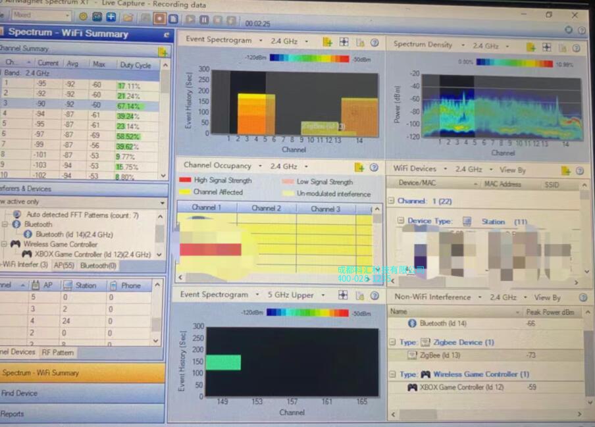
Task: Pause the live capture playback
Action: pyautogui.click(x=204, y=19)
